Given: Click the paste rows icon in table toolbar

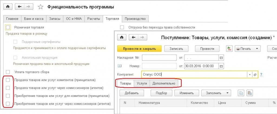Looking at the screenshot, I should [x=249, y=93].
